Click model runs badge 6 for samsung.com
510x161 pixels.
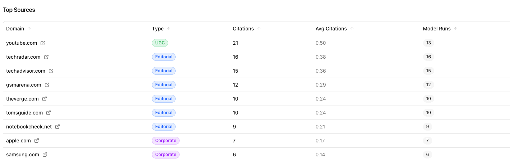427,155
